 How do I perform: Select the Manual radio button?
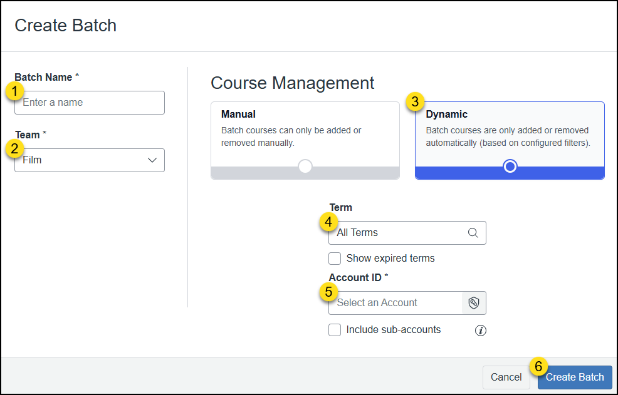305,167
